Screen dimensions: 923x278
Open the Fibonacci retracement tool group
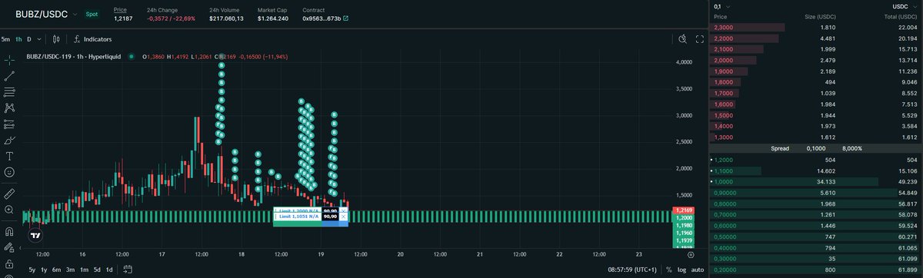(x=9, y=91)
